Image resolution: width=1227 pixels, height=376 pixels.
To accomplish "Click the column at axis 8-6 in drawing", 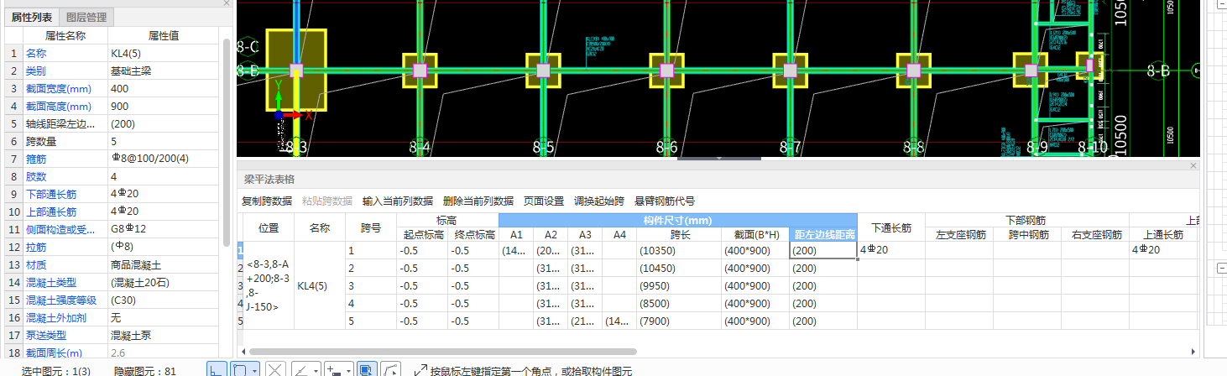I will [667, 71].
